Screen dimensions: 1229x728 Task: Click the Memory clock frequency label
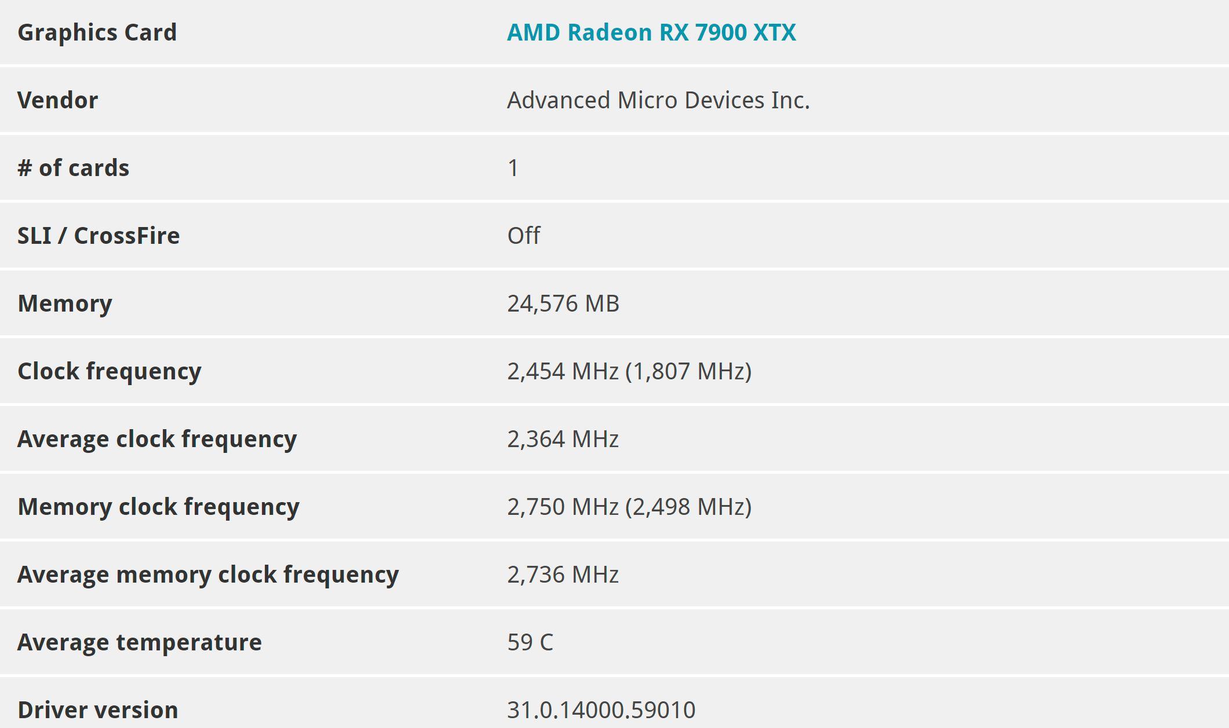point(159,507)
